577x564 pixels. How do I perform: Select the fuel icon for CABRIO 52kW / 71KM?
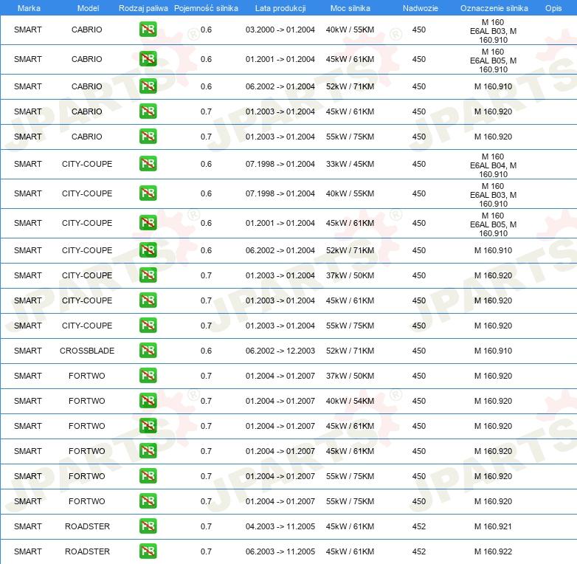[148, 86]
